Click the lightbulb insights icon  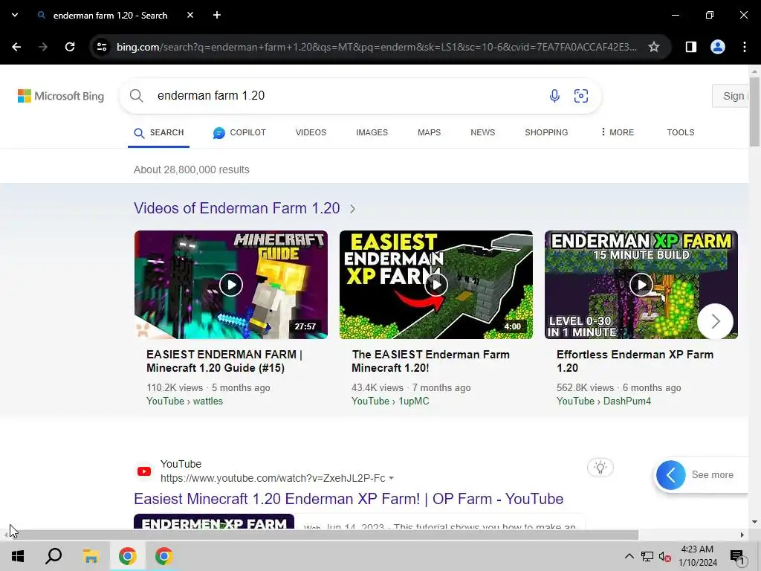point(600,468)
